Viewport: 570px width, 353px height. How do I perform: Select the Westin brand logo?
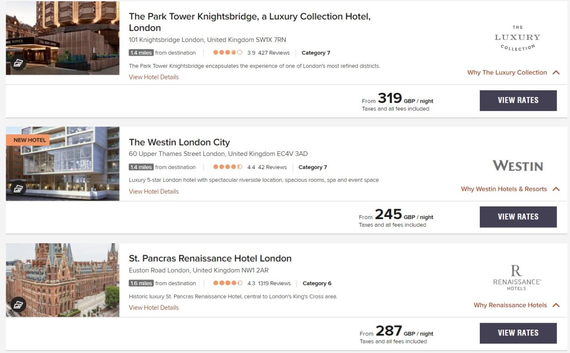coord(517,165)
